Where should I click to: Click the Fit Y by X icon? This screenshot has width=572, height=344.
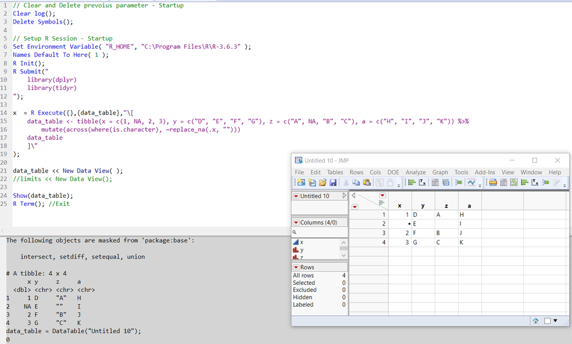point(423,183)
